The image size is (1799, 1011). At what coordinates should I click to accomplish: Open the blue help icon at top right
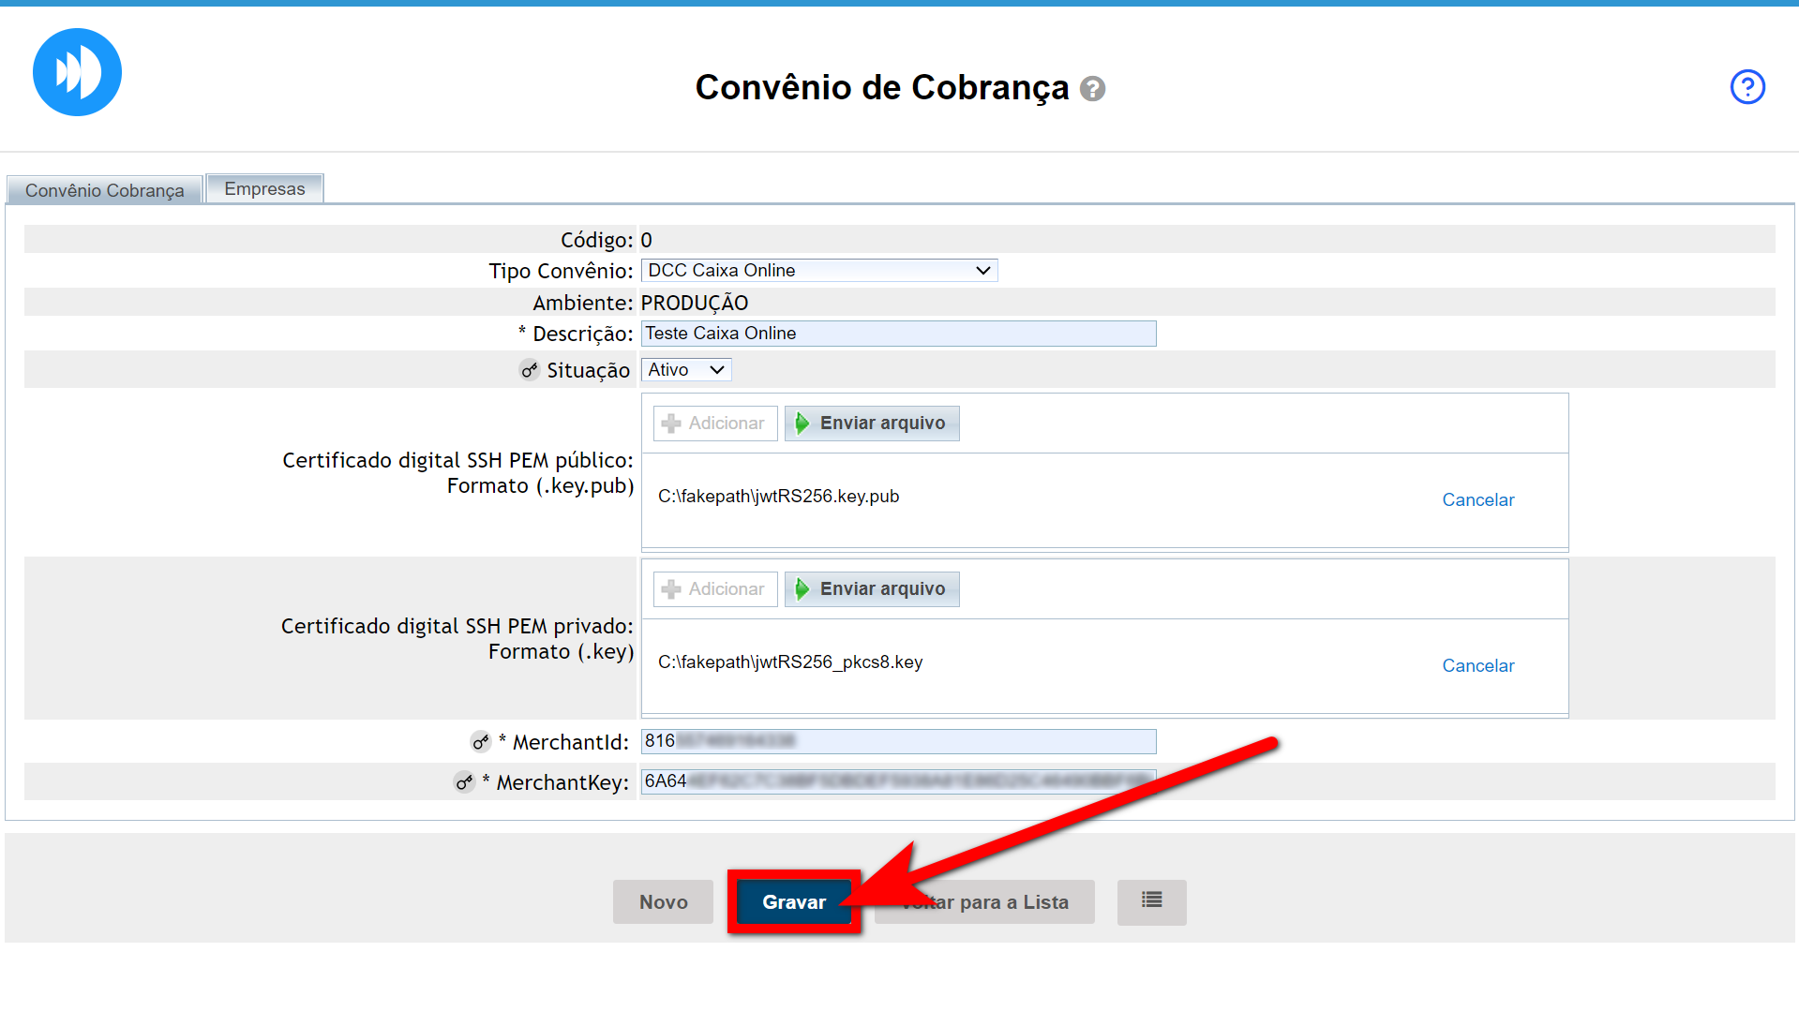click(1747, 87)
